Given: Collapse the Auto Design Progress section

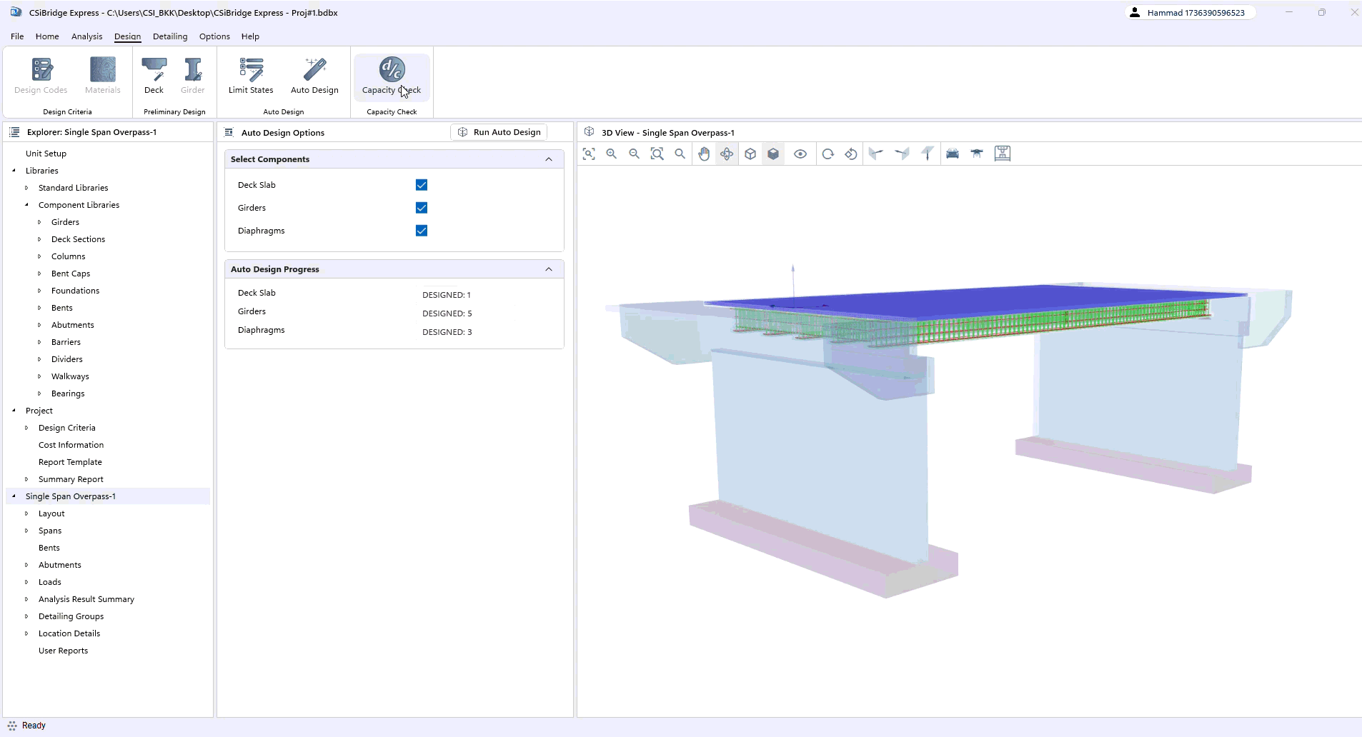Looking at the screenshot, I should [x=549, y=269].
